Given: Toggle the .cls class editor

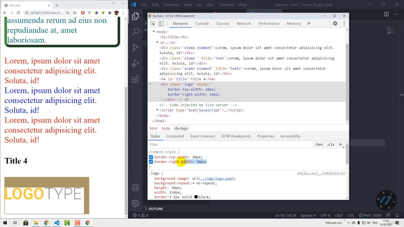Looking at the screenshot, I should (330, 144).
